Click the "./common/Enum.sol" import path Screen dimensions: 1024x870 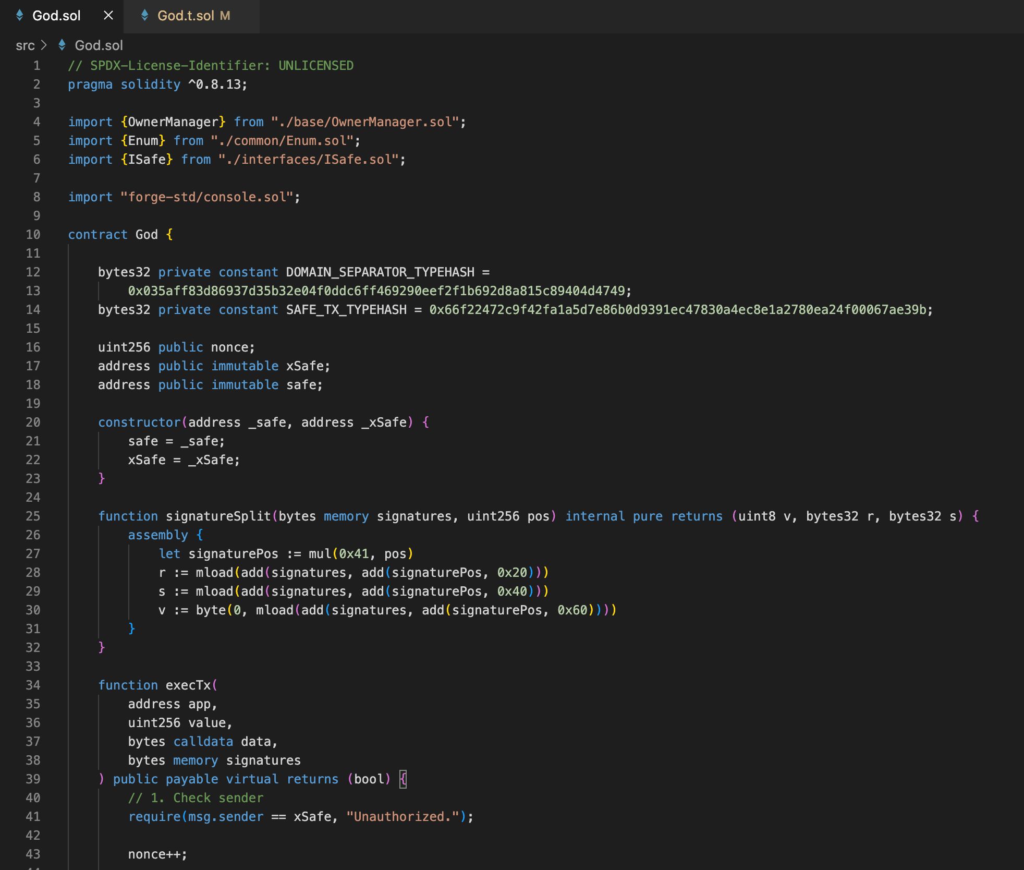pyautogui.click(x=282, y=141)
